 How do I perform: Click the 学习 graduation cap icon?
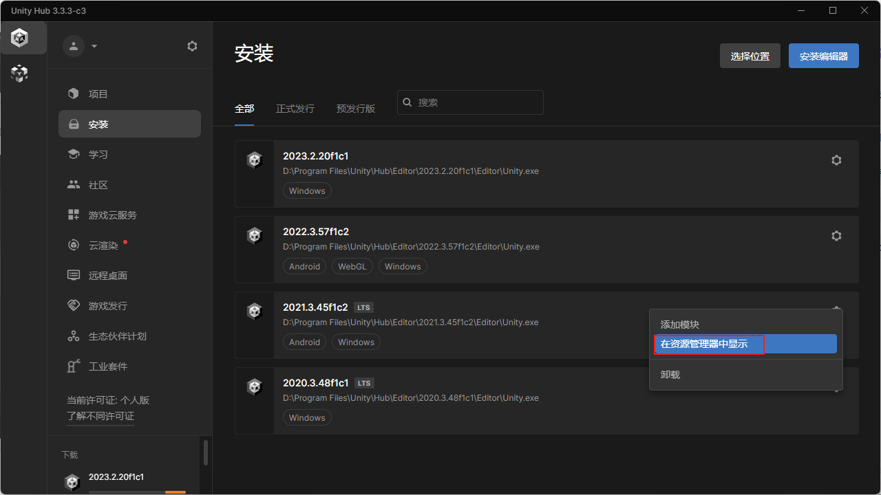[74, 155]
